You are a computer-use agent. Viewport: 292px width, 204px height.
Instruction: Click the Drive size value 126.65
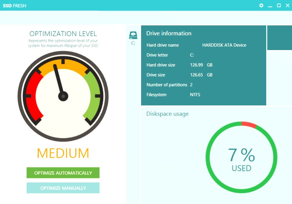197,75
